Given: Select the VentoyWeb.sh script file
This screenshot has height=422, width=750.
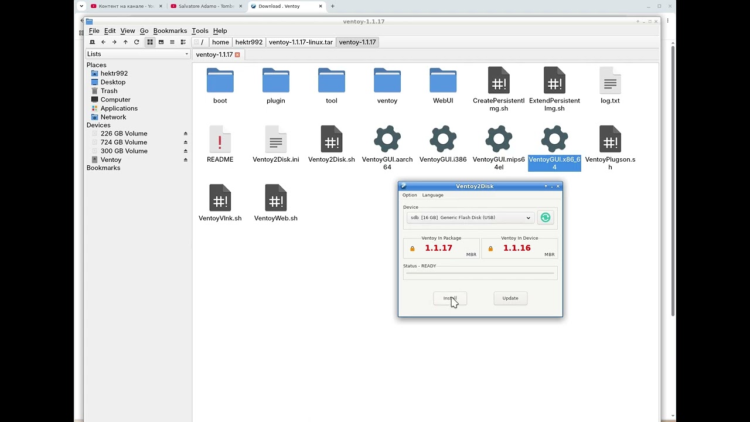Looking at the screenshot, I should tap(276, 203).
